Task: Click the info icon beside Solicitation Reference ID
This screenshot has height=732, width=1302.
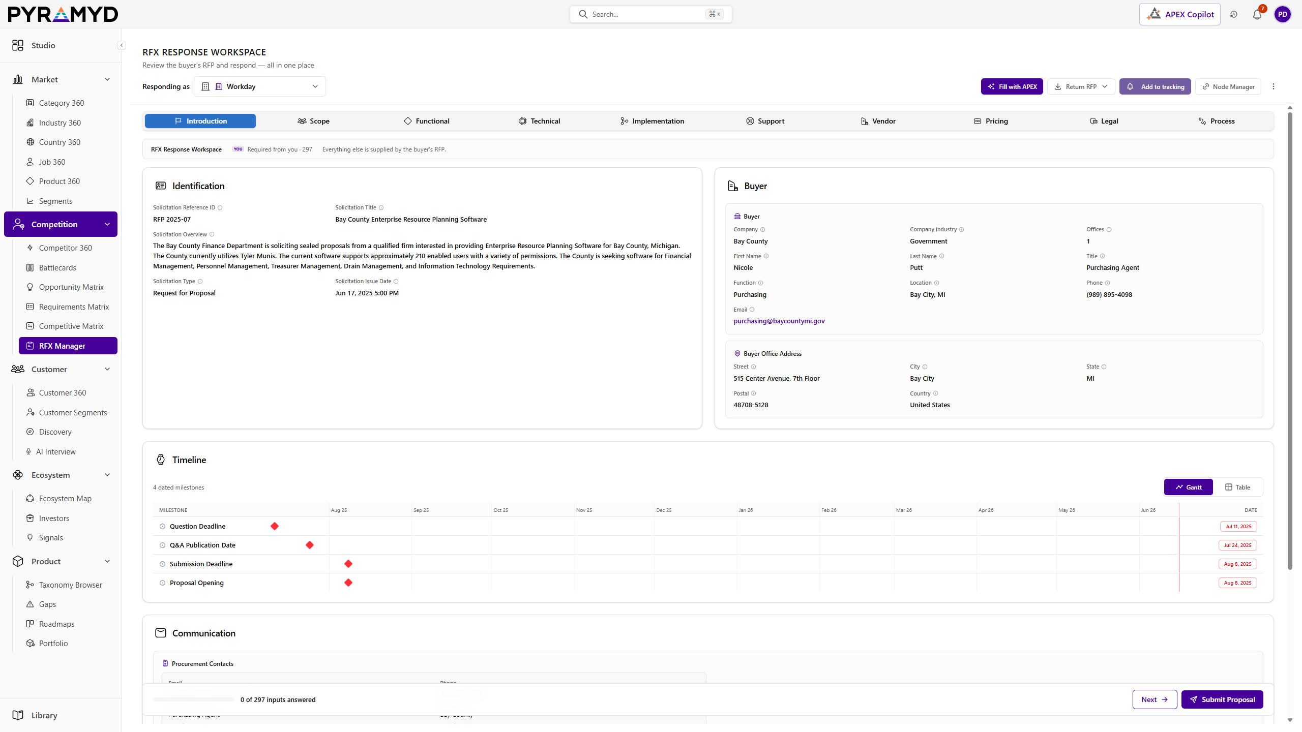Action: pos(220,207)
